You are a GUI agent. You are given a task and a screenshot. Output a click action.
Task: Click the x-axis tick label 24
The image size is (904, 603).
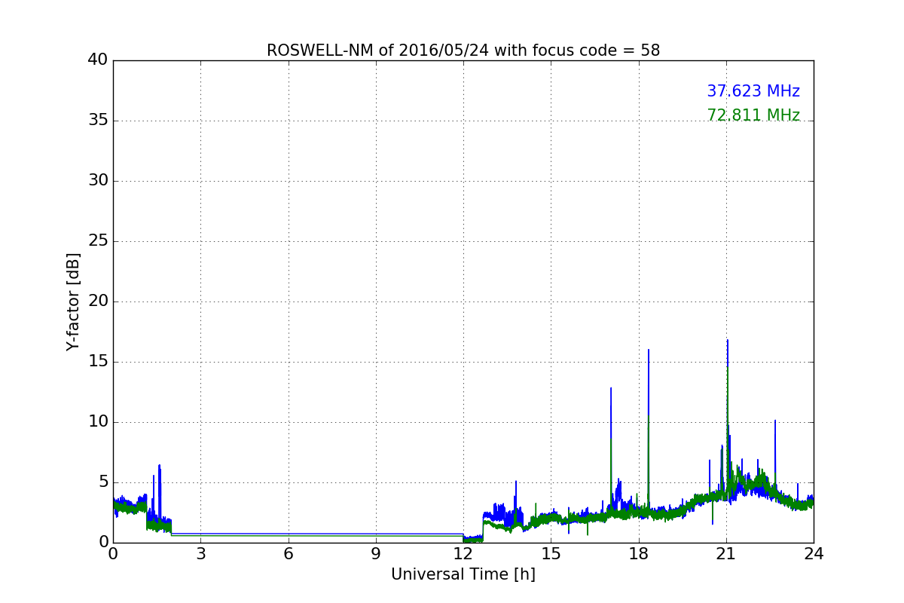pos(814,554)
